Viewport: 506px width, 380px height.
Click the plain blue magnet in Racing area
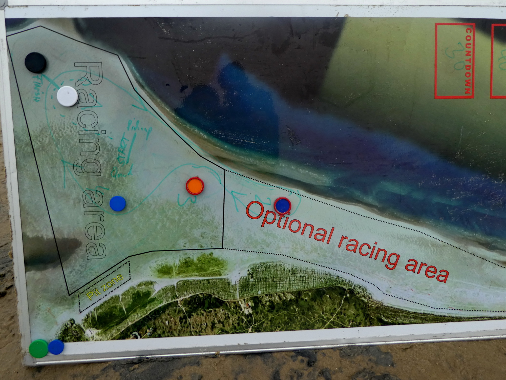(x=118, y=203)
